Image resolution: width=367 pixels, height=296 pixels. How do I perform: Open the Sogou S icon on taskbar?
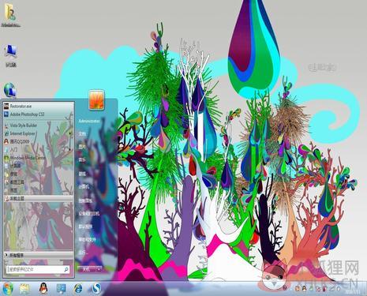[96, 289]
